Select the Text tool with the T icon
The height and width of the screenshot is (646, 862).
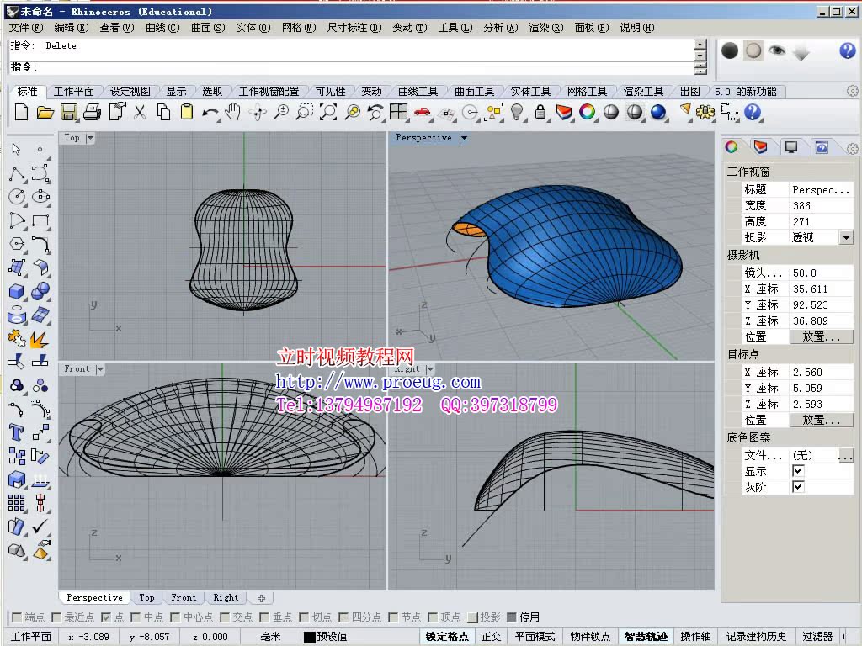[17, 433]
